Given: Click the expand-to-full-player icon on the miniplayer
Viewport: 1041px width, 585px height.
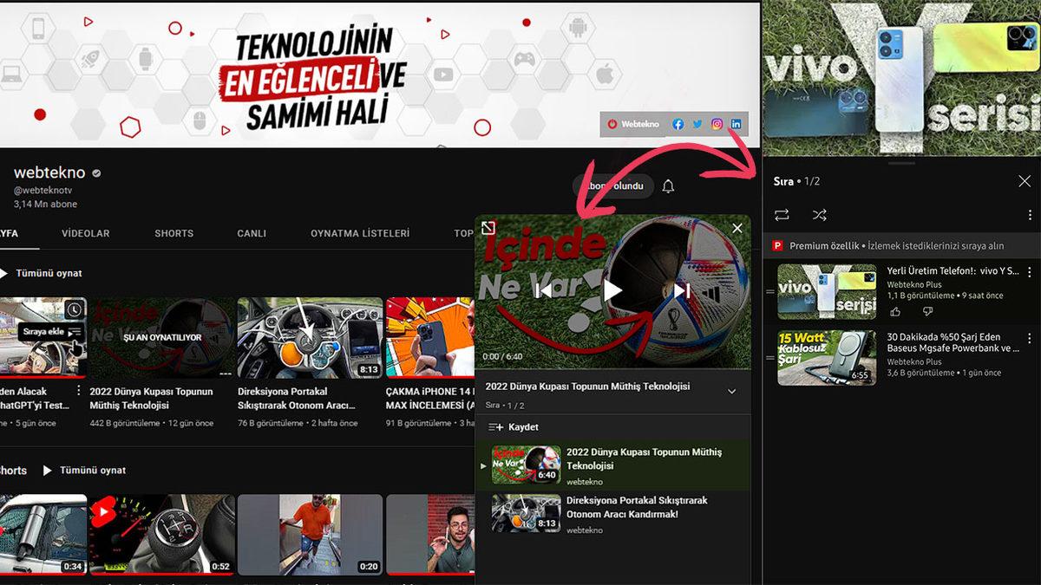Looking at the screenshot, I should 488,227.
